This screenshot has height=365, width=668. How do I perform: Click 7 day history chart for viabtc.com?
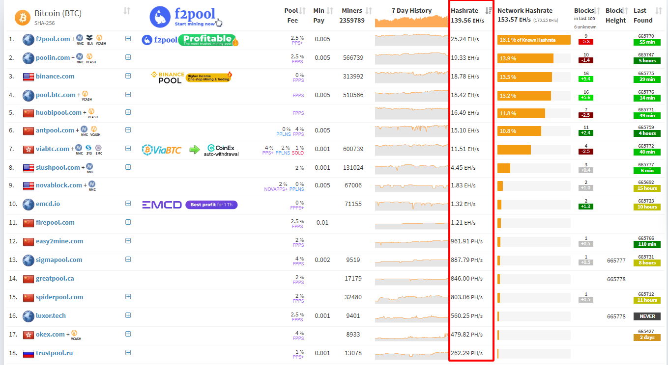[411, 149]
